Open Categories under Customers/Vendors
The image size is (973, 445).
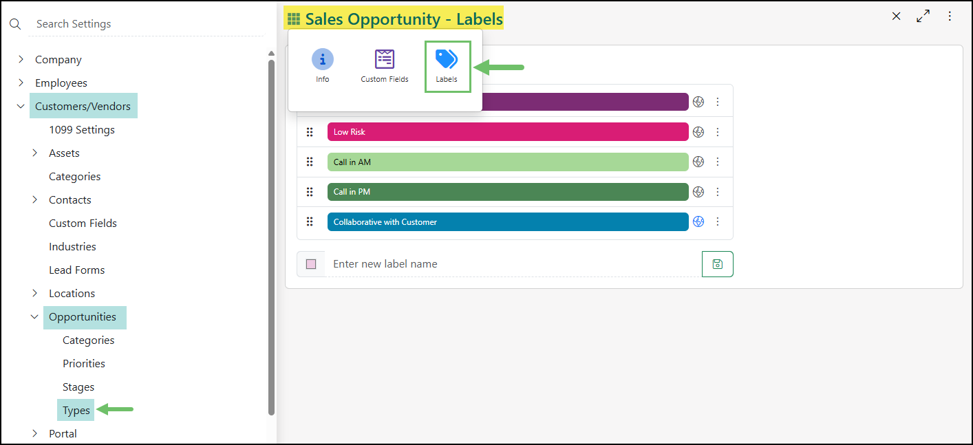point(74,177)
